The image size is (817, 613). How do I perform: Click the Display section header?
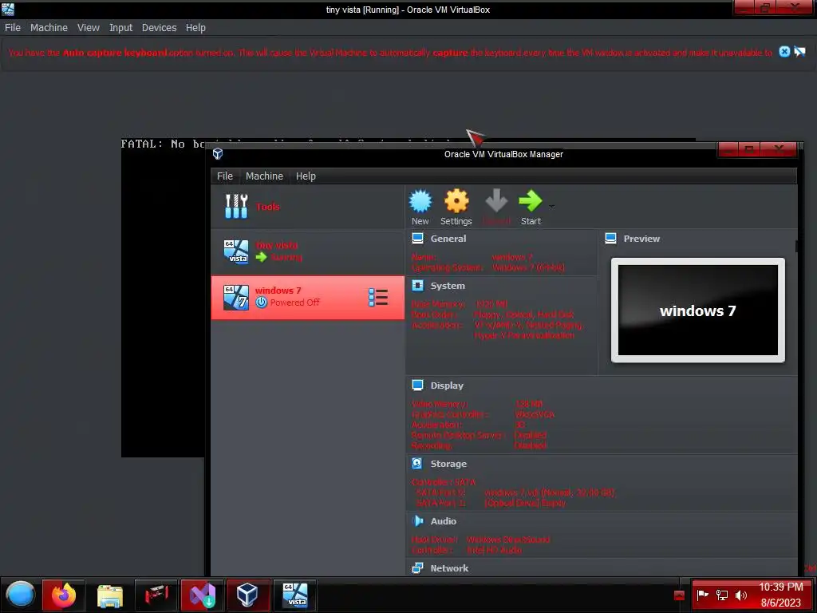click(x=447, y=386)
